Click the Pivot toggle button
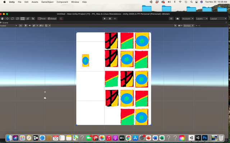Viewport: 230px width, 143px height. coord(42,19)
